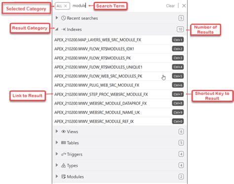Open result APEX_210200.WWV_PLUG_WEB_SRC_MODULE_FX
The image size is (234, 184).
tap(97, 85)
